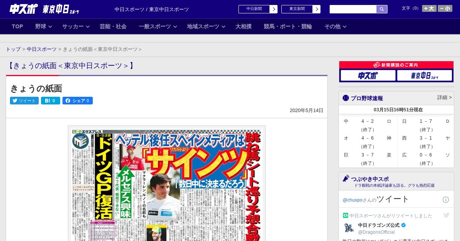Click score 4 − 2 for 中 vs ロ

[368, 121]
